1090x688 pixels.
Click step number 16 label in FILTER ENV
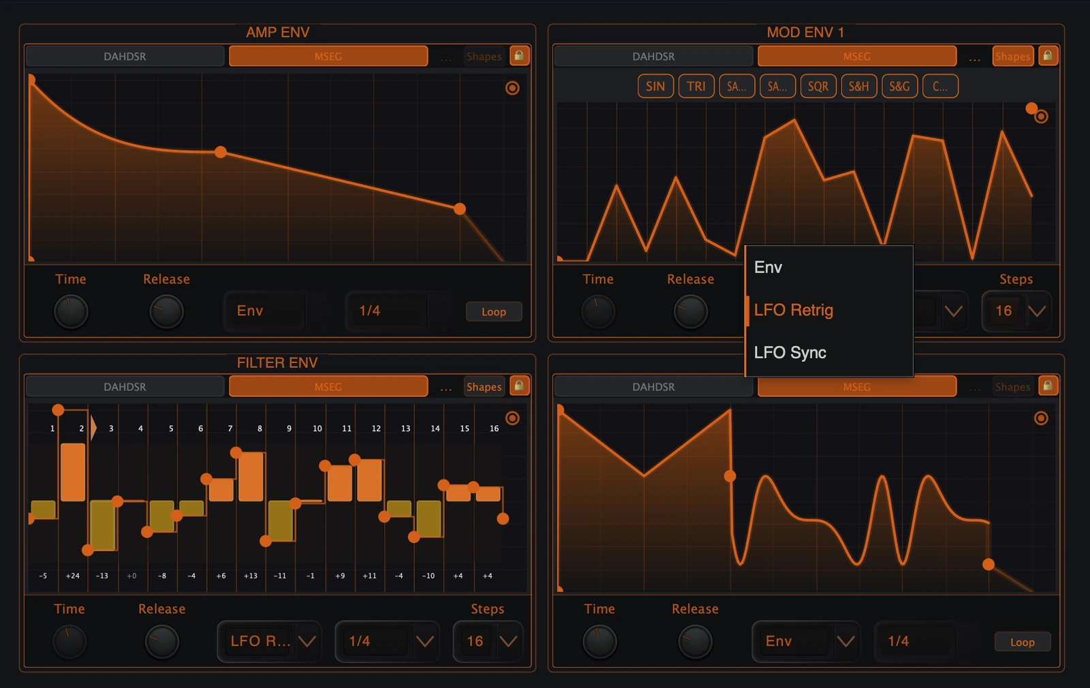point(494,428)
